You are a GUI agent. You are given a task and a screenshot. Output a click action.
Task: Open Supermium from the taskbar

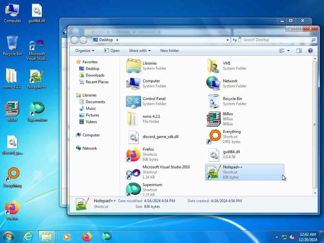(x=107, y=237)
